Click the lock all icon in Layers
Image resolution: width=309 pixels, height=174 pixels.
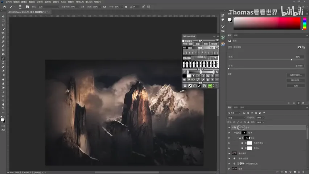point(248,122)
